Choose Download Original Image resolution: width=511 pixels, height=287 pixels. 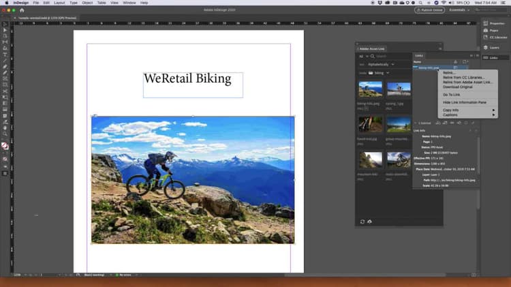click(468, 87)
